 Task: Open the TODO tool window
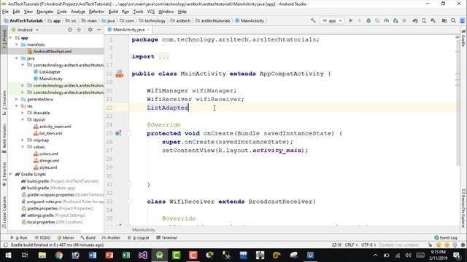coord(42,238)
